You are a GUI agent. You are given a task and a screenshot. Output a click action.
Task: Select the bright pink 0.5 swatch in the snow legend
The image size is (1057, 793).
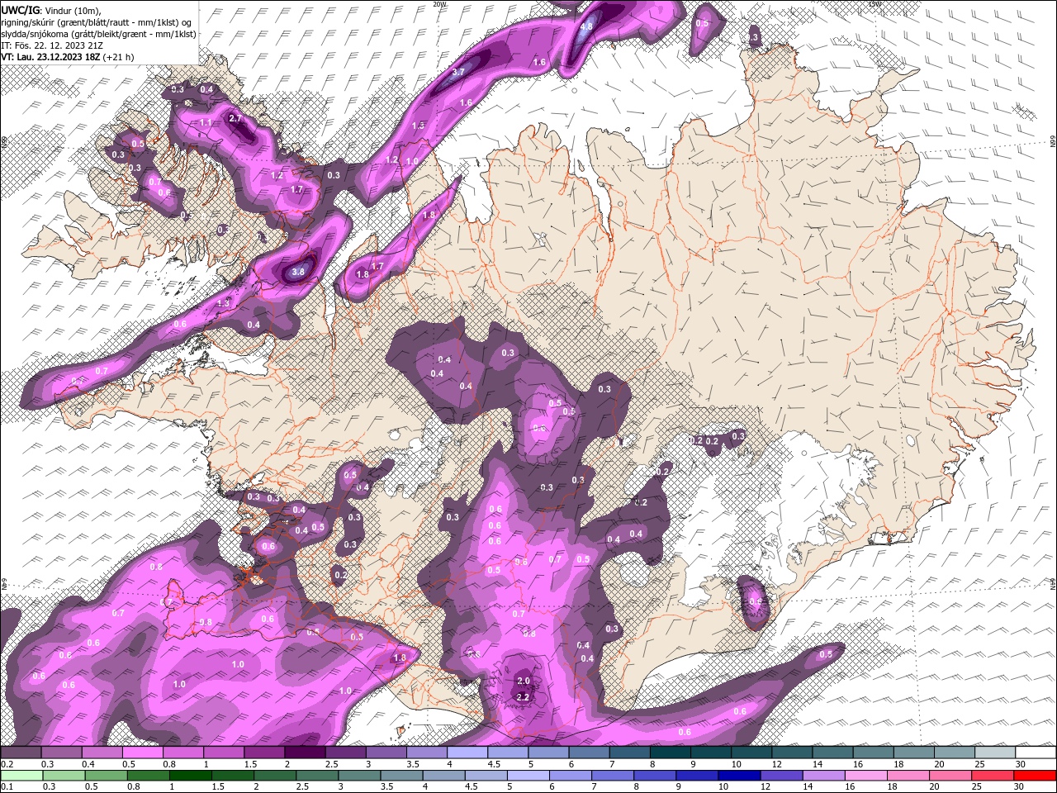pos(142,753)
